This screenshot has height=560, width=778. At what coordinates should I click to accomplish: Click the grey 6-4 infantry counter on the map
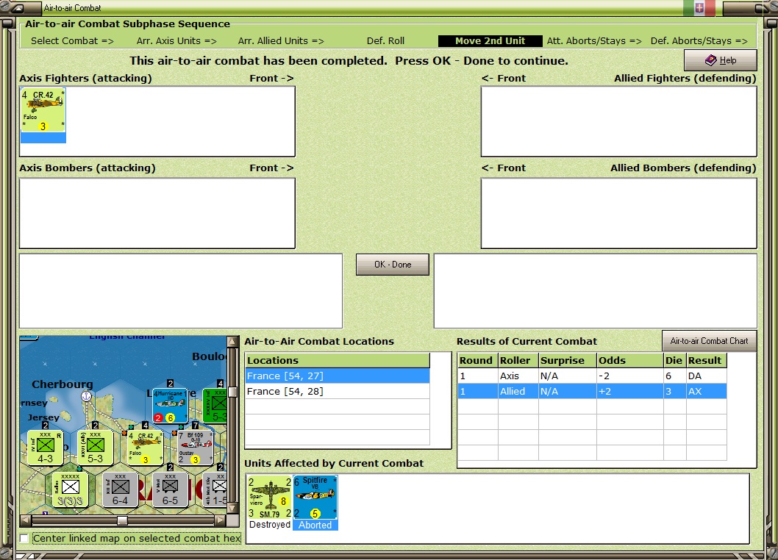point(120,489)
